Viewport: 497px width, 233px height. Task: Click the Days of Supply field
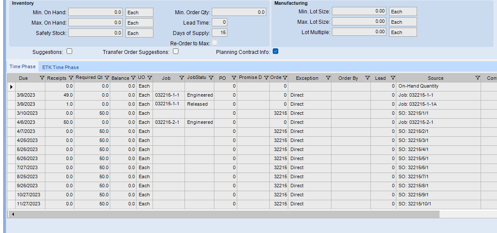click(x=220, y=33)
